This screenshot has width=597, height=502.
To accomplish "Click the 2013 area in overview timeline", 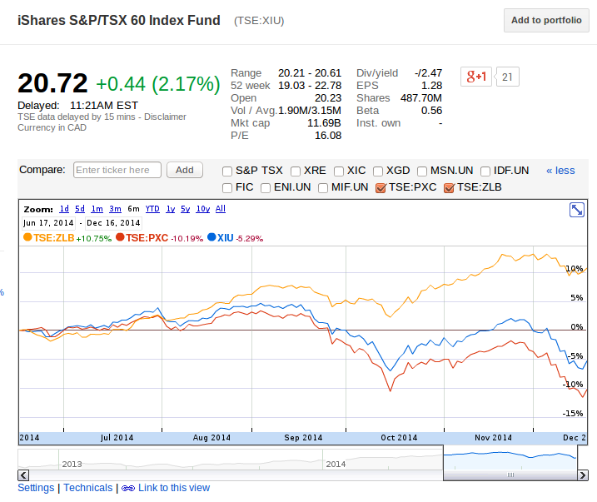I will pos(72,465).
